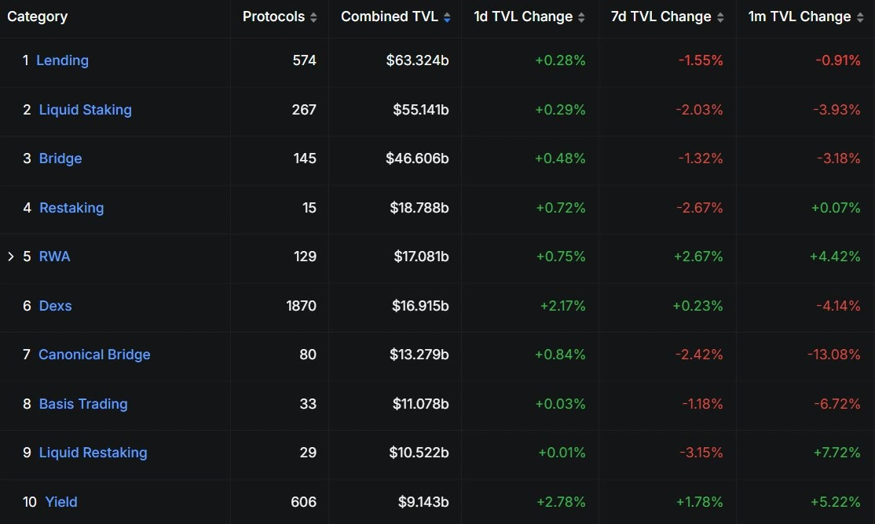Select the Basis Trading row
This screenshot has width=875, height=524.
point(82,404)
